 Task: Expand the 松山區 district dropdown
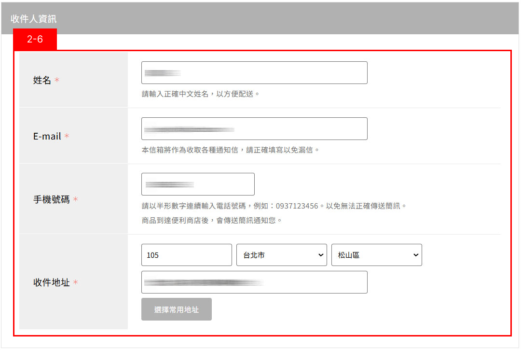point(376,255)
